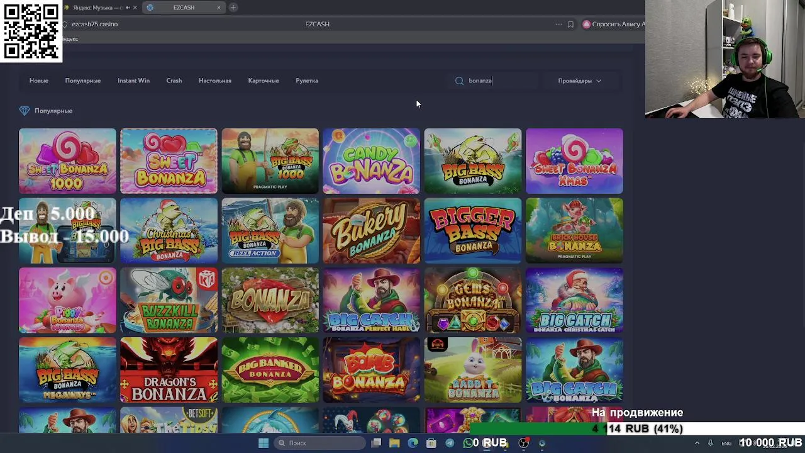Select the Gems Bonanza game
Image resolution: width=805 pixels, height=453 pixels.
(x=473, y=301)
